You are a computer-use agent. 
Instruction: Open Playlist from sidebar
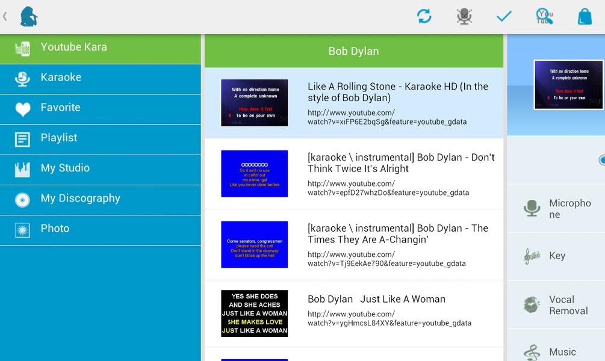[x=101, y=140]
